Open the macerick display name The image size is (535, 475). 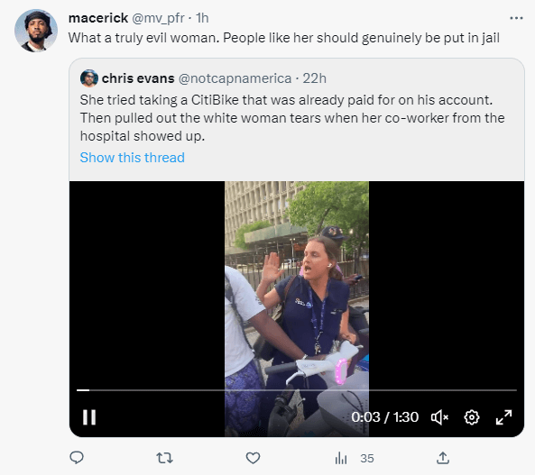pos(98,18)
